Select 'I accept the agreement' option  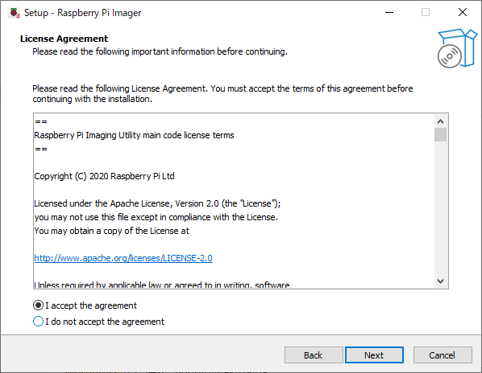click(85, 305)
